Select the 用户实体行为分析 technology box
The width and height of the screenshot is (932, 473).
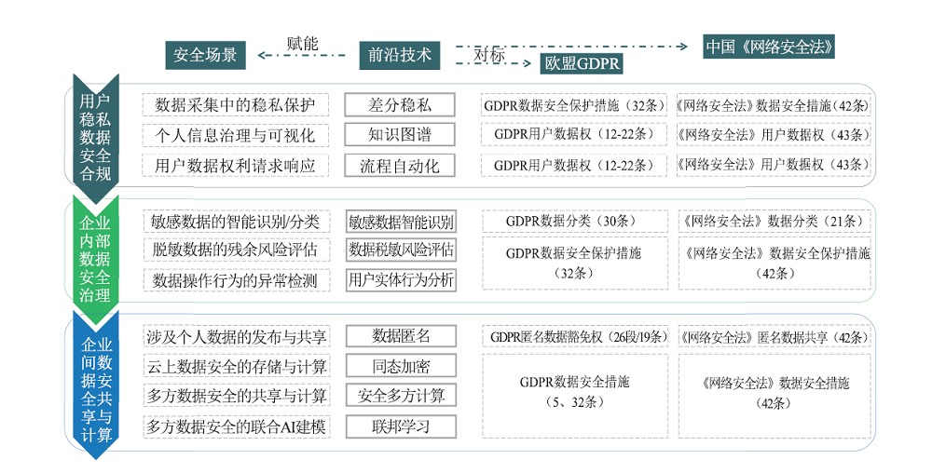(401, 279)
